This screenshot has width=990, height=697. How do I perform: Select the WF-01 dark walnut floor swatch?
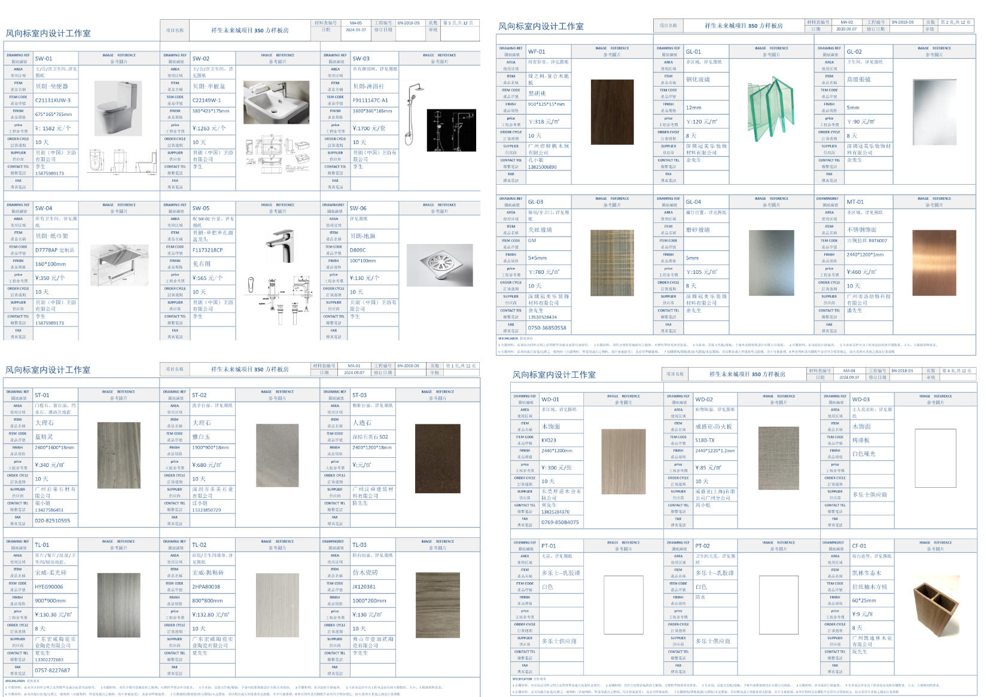point(611,112)
